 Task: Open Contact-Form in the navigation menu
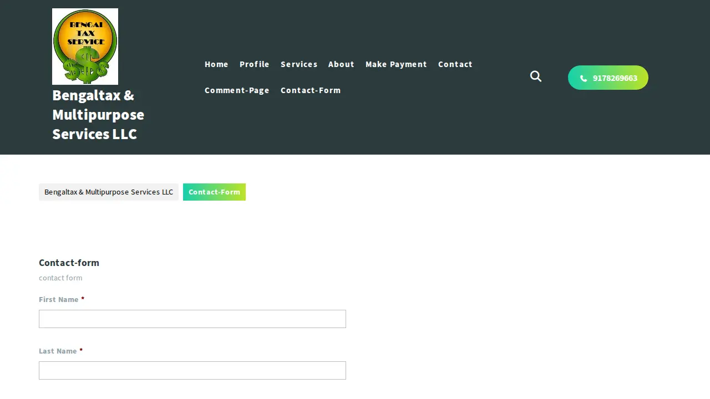[x=311, y=90]
